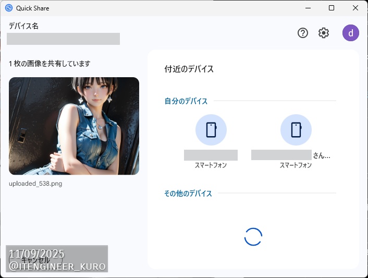Click the 付近のデバイス heading
The height and width of the screenshot is (278, 368).
[189, 69]
